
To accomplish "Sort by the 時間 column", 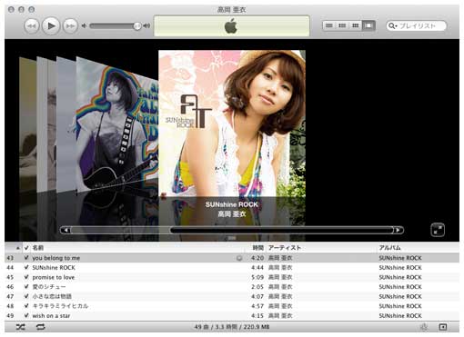I will pos(257,248).
